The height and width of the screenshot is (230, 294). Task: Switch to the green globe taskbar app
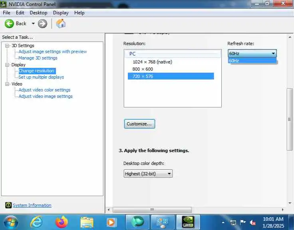coord(138,222)
